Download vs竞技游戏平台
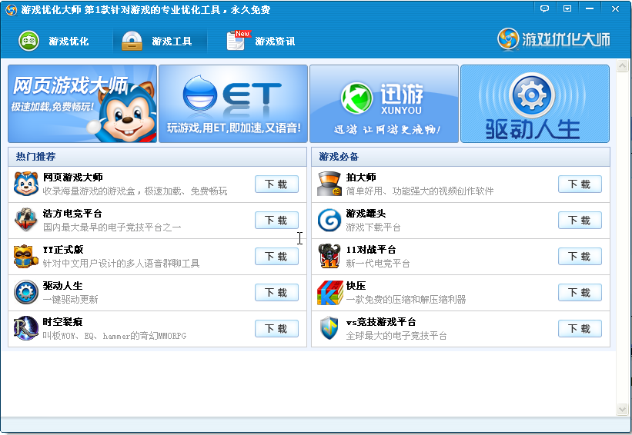 pyautogui.click(x=580, y=329)
